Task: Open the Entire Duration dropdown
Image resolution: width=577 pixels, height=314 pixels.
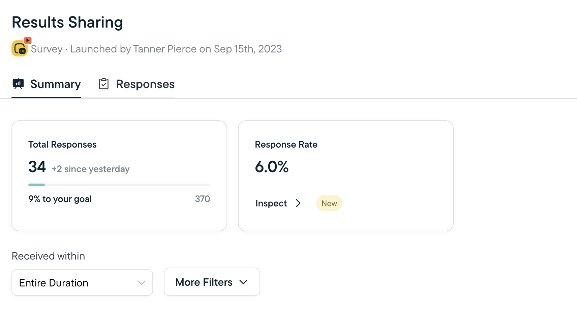Action: [82, 283]
